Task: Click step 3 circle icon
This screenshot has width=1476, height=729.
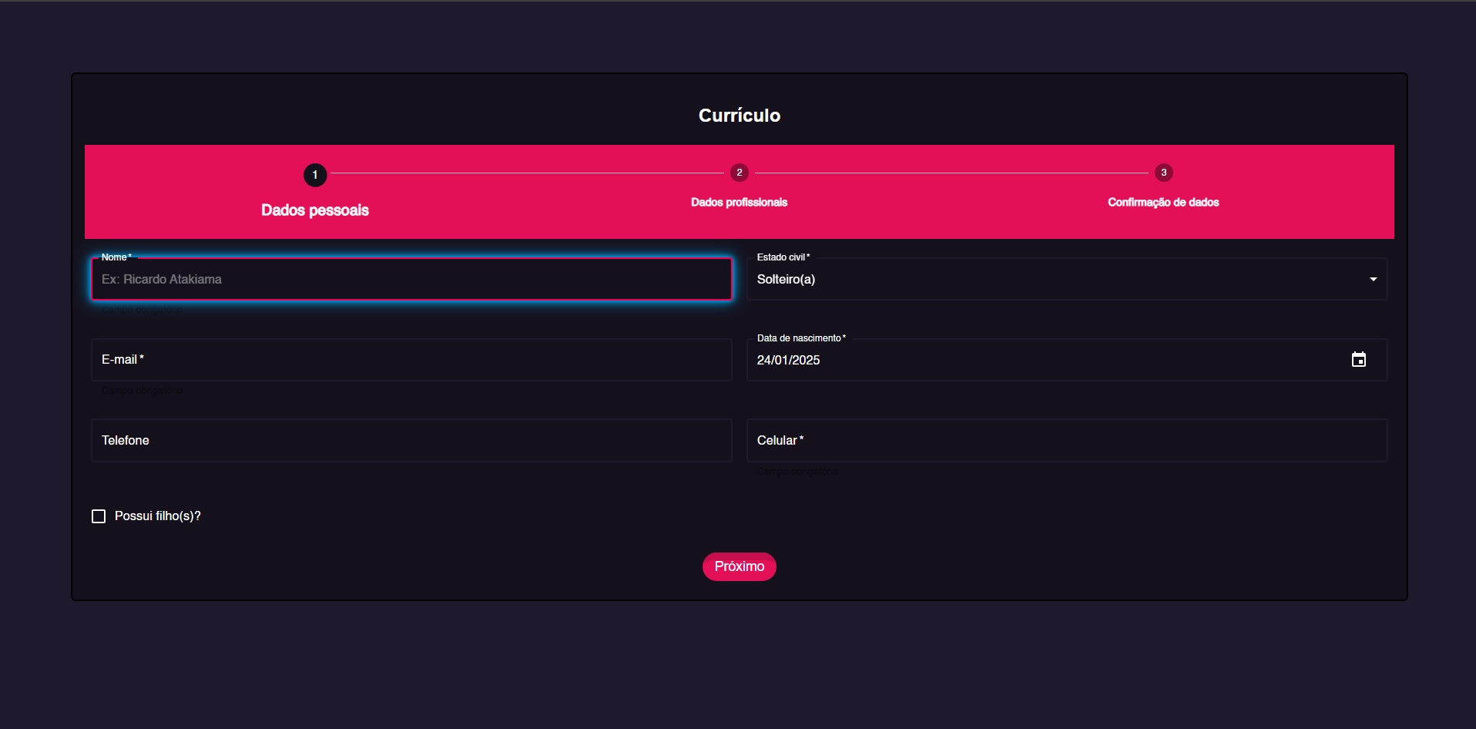Action: click(x=1164, y=173)
